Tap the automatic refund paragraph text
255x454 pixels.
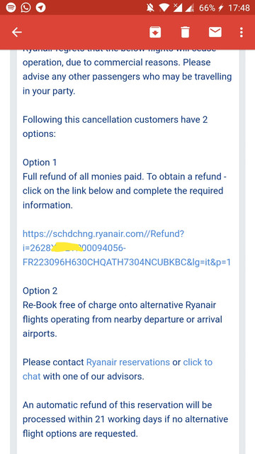point(125,419)
